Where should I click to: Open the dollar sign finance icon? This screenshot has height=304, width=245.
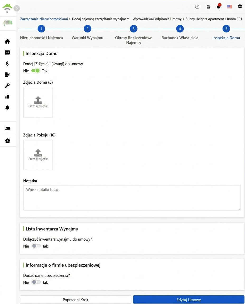tap(7, 63)
